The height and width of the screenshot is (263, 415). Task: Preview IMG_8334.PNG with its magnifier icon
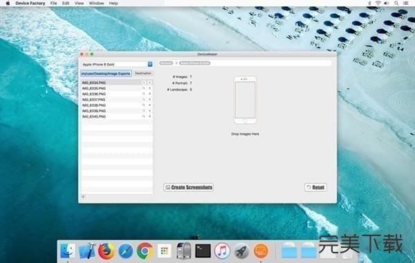pyautogui.click(x=144, y=82)
